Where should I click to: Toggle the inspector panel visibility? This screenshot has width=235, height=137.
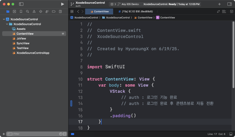[230, 4]
